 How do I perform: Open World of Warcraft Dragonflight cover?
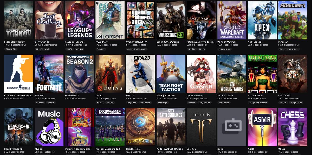[x=232, y=20]
